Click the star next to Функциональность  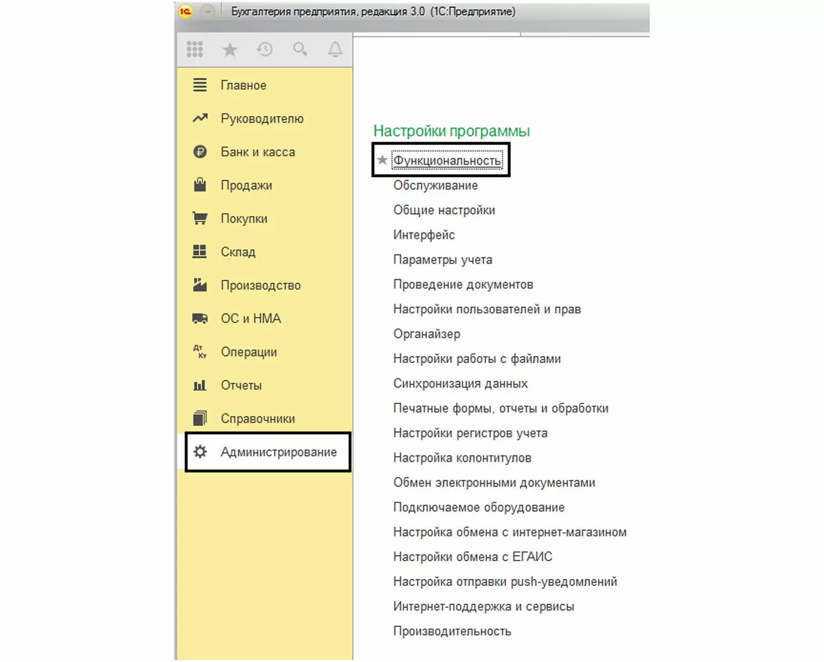pyautogui.click(x=382, y=160)
